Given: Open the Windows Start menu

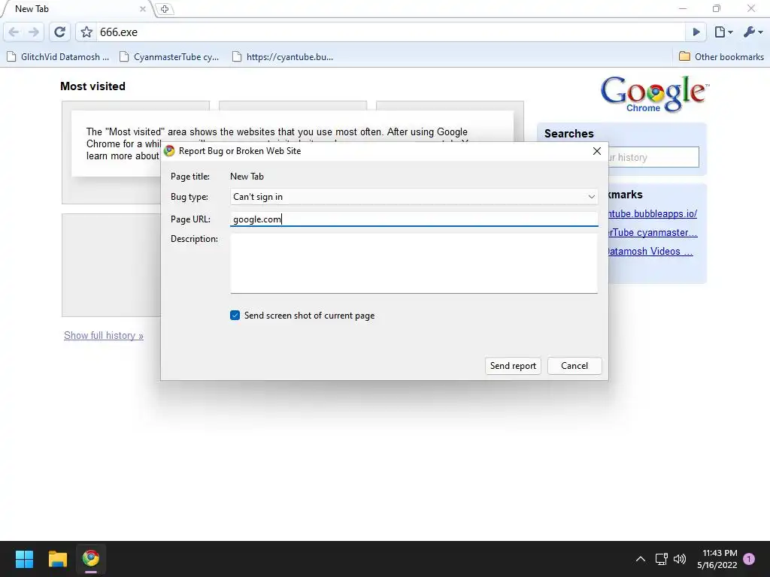Looking at the screenshot, I should pyautogui.click(x=24, y=559).
